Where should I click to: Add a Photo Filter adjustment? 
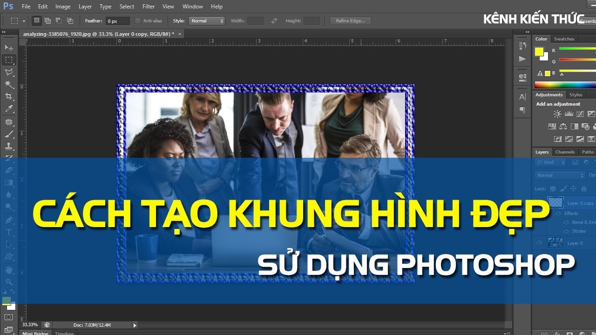coord(586,126)
